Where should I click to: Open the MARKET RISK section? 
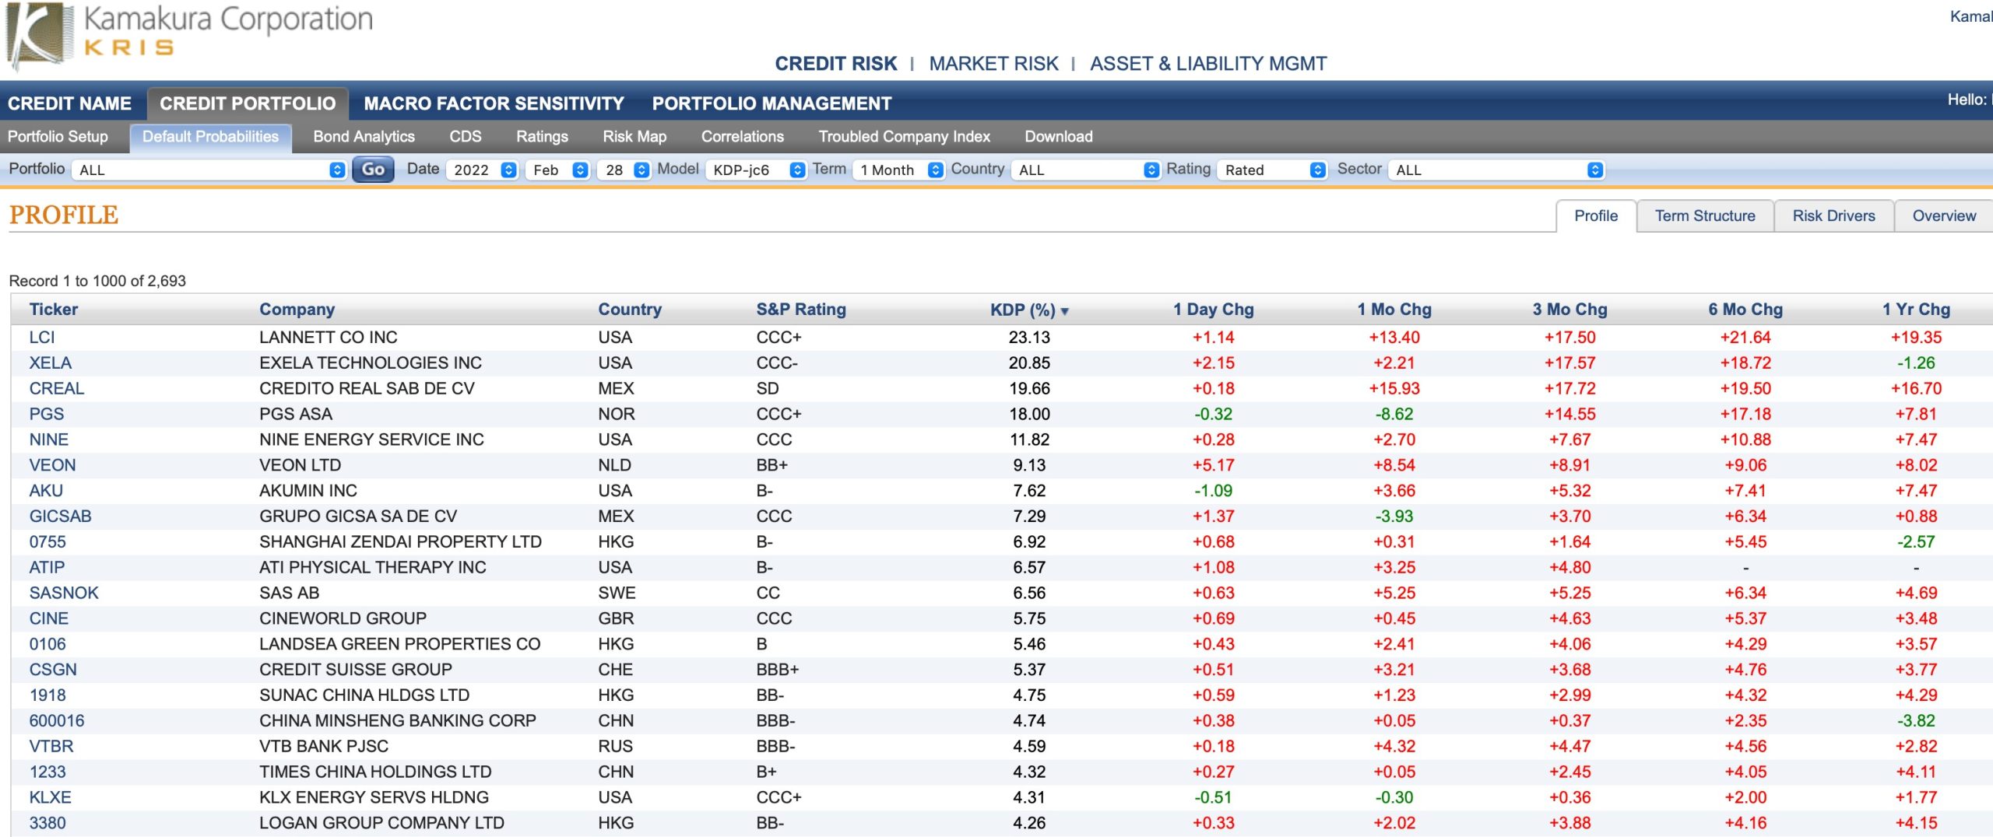click(x=993, y=64)
